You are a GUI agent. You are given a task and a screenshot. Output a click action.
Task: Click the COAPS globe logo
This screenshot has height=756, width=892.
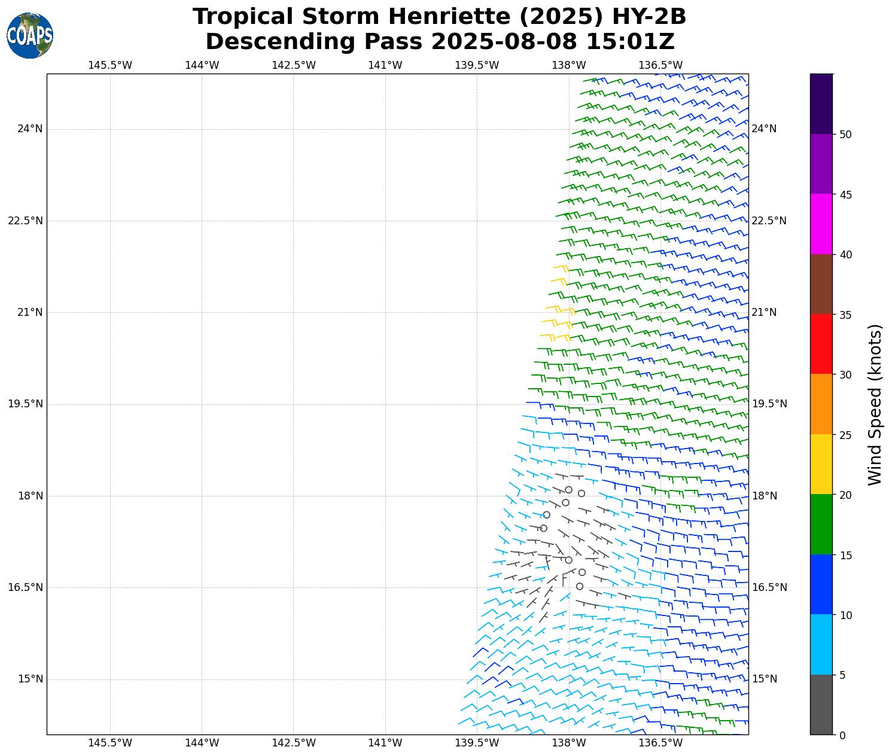coord(30,36)
